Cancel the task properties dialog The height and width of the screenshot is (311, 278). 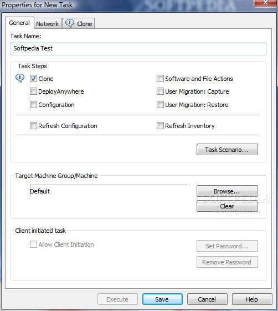(x=207, y=299)
